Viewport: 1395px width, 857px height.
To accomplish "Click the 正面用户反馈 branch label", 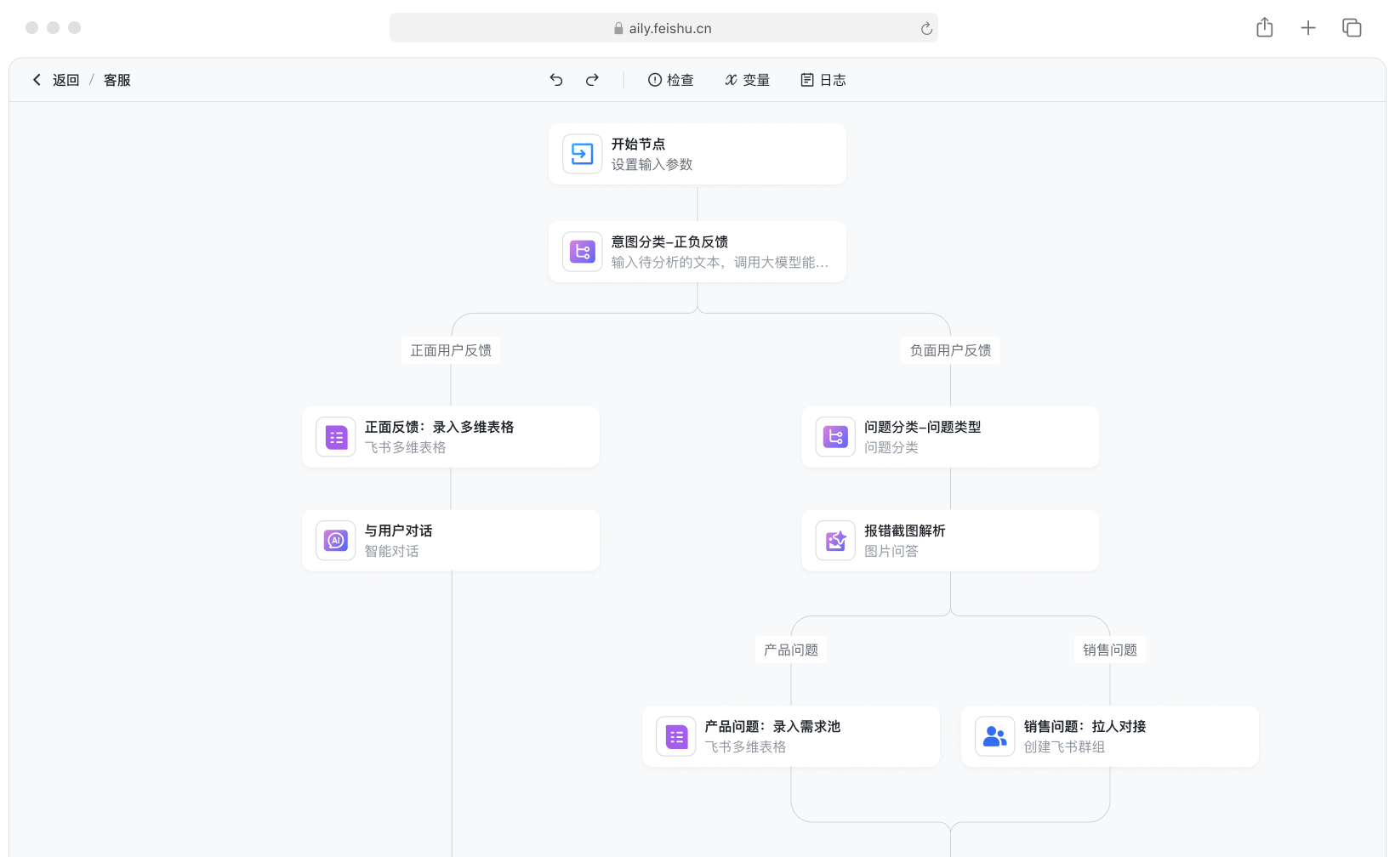I will coord(450,349).
